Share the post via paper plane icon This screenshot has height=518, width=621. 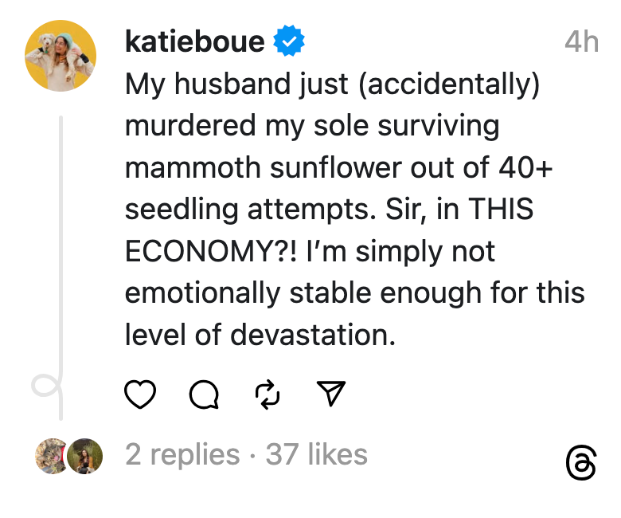pos(331,393)
